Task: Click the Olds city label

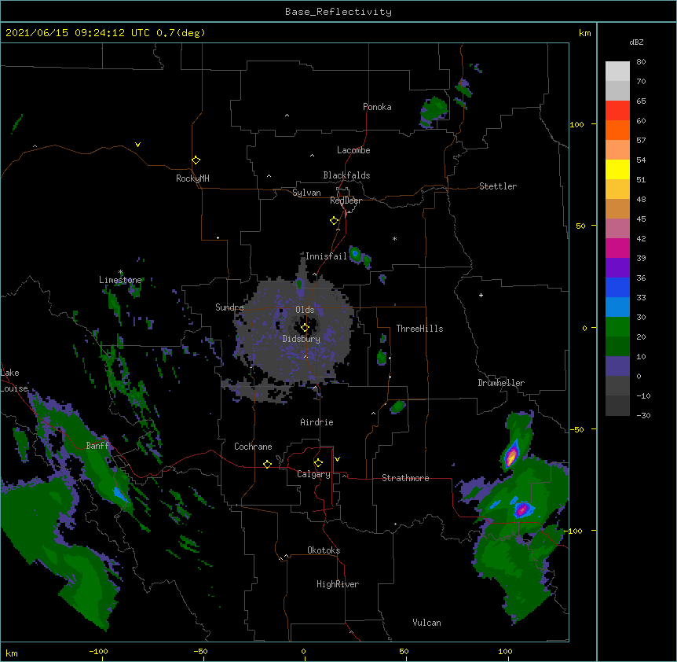Action: (305, 310)
